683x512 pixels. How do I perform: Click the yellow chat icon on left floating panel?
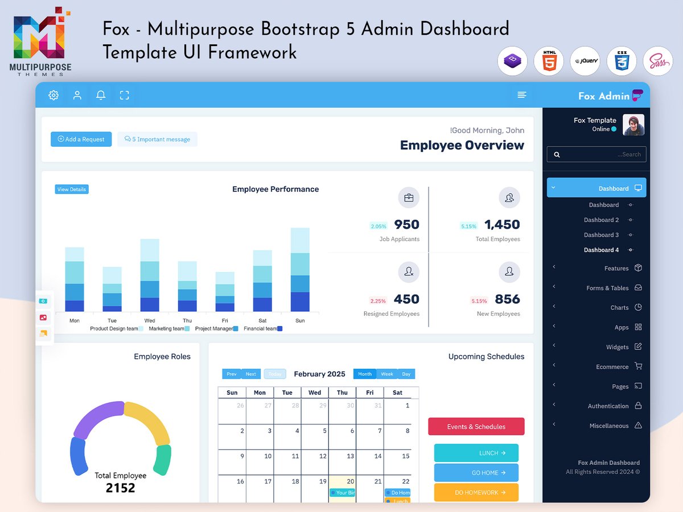(43, 334)
